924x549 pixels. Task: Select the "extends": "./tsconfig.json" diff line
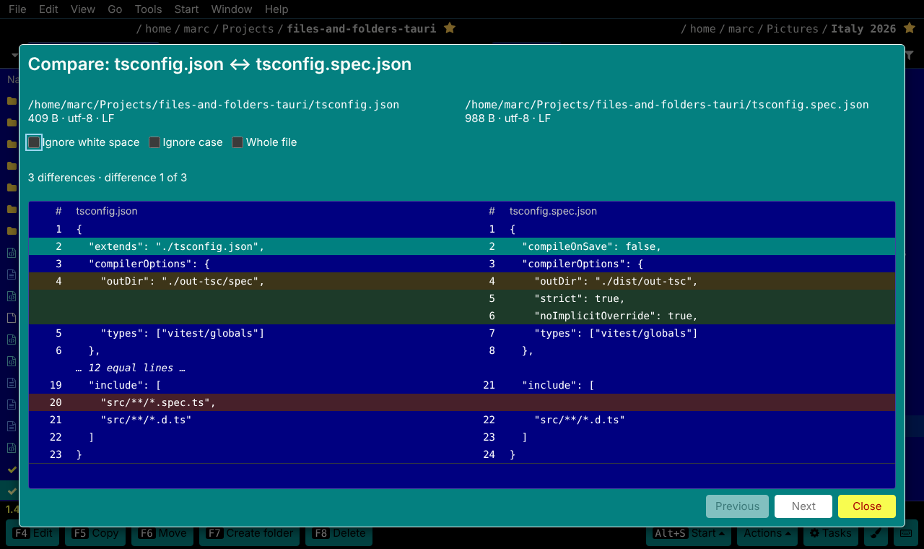pyautogui.click(x=245, y=246)
